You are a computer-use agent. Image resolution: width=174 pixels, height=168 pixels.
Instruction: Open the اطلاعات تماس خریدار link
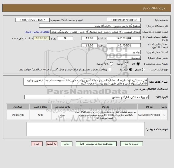37,32
